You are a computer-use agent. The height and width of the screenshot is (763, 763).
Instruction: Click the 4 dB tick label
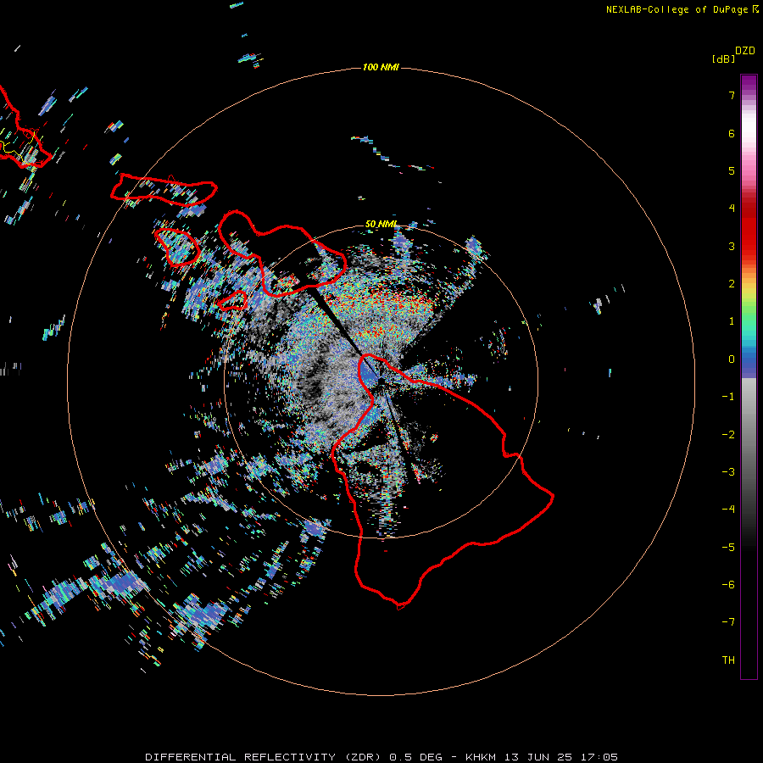[x=732, y=209]
